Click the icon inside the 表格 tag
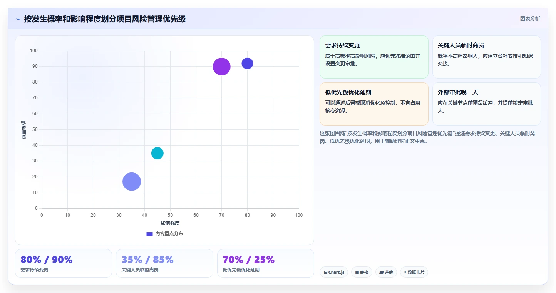The width and height of the screenshot is (556, 293). (357, 272)
